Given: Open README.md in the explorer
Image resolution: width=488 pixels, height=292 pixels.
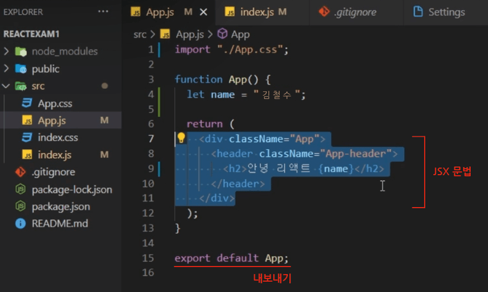Looking at the screenshot, I should (60, 223).
